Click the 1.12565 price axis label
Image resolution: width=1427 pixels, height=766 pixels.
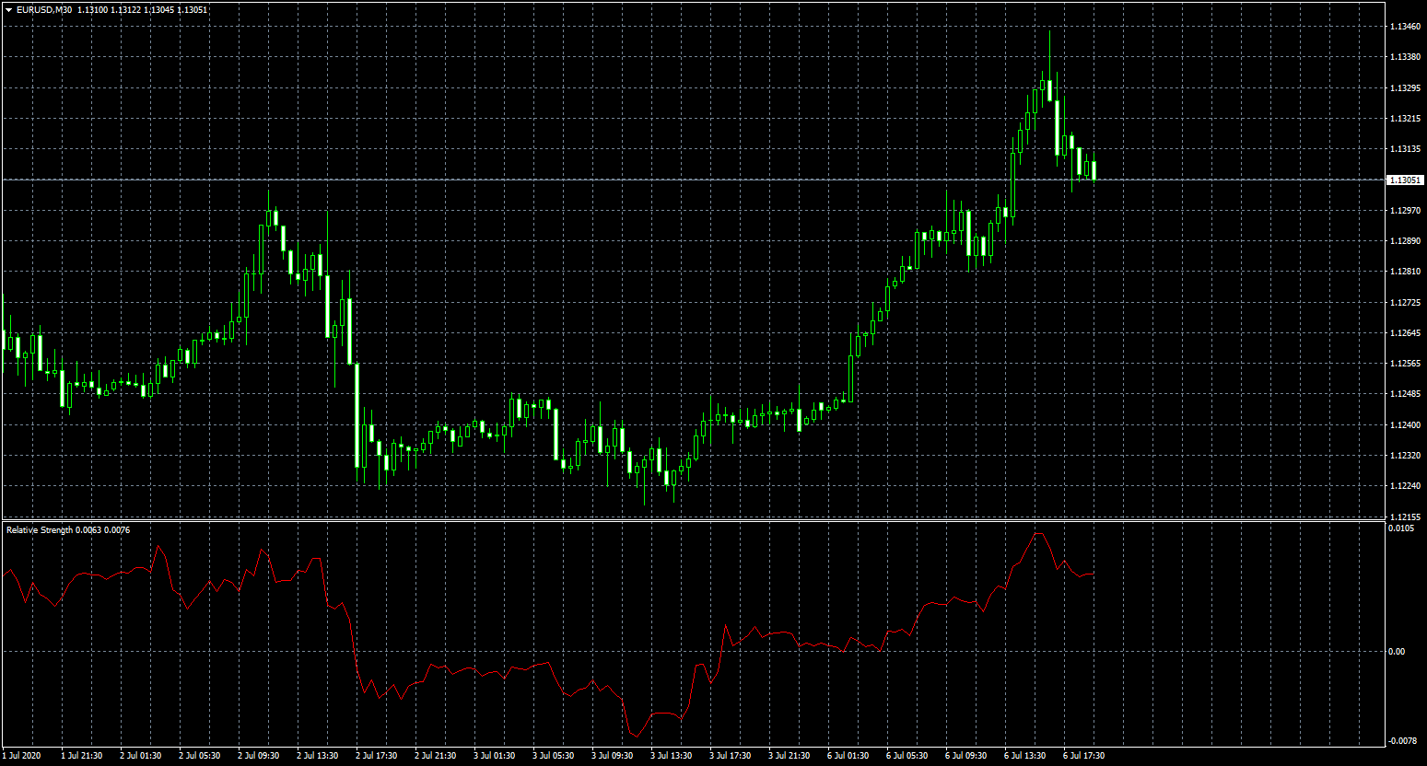pos(1406,364)
